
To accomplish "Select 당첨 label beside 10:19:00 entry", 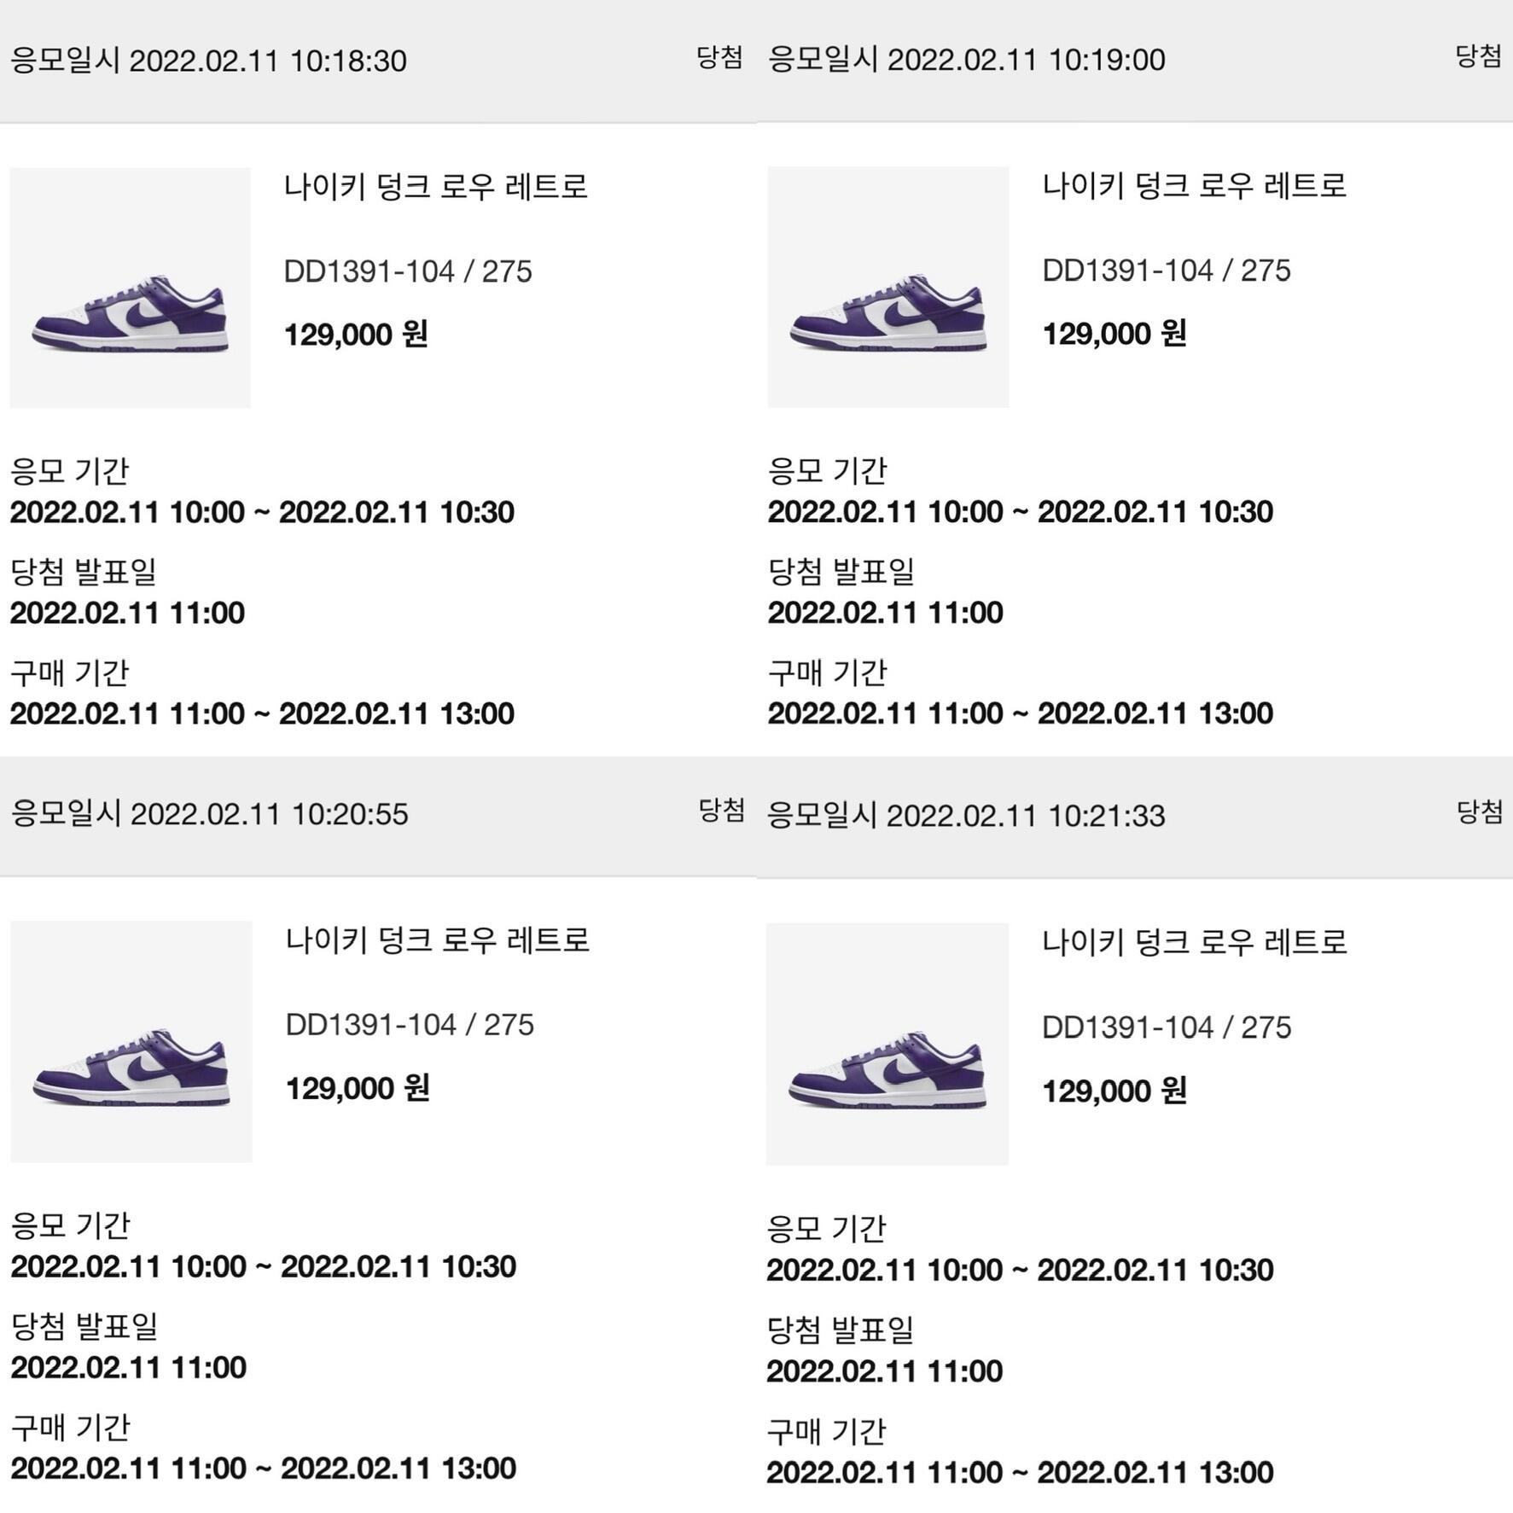I will (x=1477, y=56).
